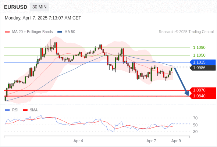
Task: Click the Research © 2025 Trading Central credit
Action: (186, 32)
